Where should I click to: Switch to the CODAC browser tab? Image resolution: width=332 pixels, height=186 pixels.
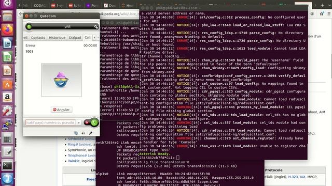pos(39,5)
